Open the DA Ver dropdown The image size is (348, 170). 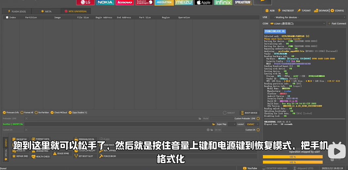coord(233,130)
